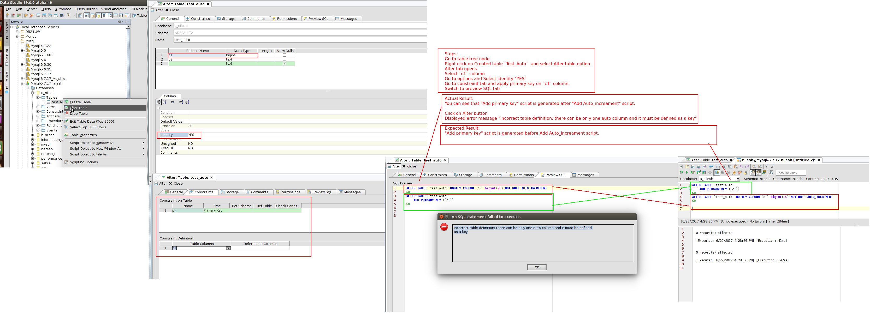870x313 pixels.
Task: Select the Mysql-5.6.35 server in the tree
Action: [41, 69]
